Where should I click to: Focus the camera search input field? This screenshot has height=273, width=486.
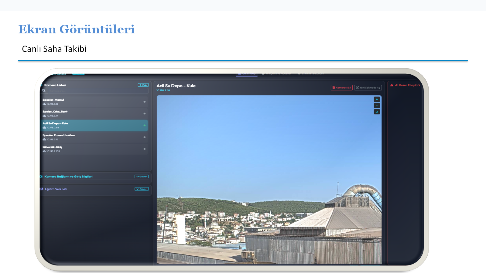point(98,91)
